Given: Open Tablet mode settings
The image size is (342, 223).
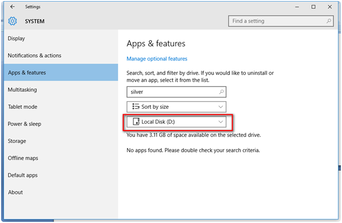Looking at the screenshot, I should pos(22,107).
